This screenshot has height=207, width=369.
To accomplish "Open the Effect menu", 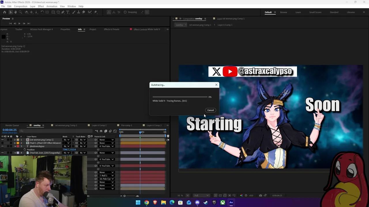I will pyautogui.click(x=41, y=6).
